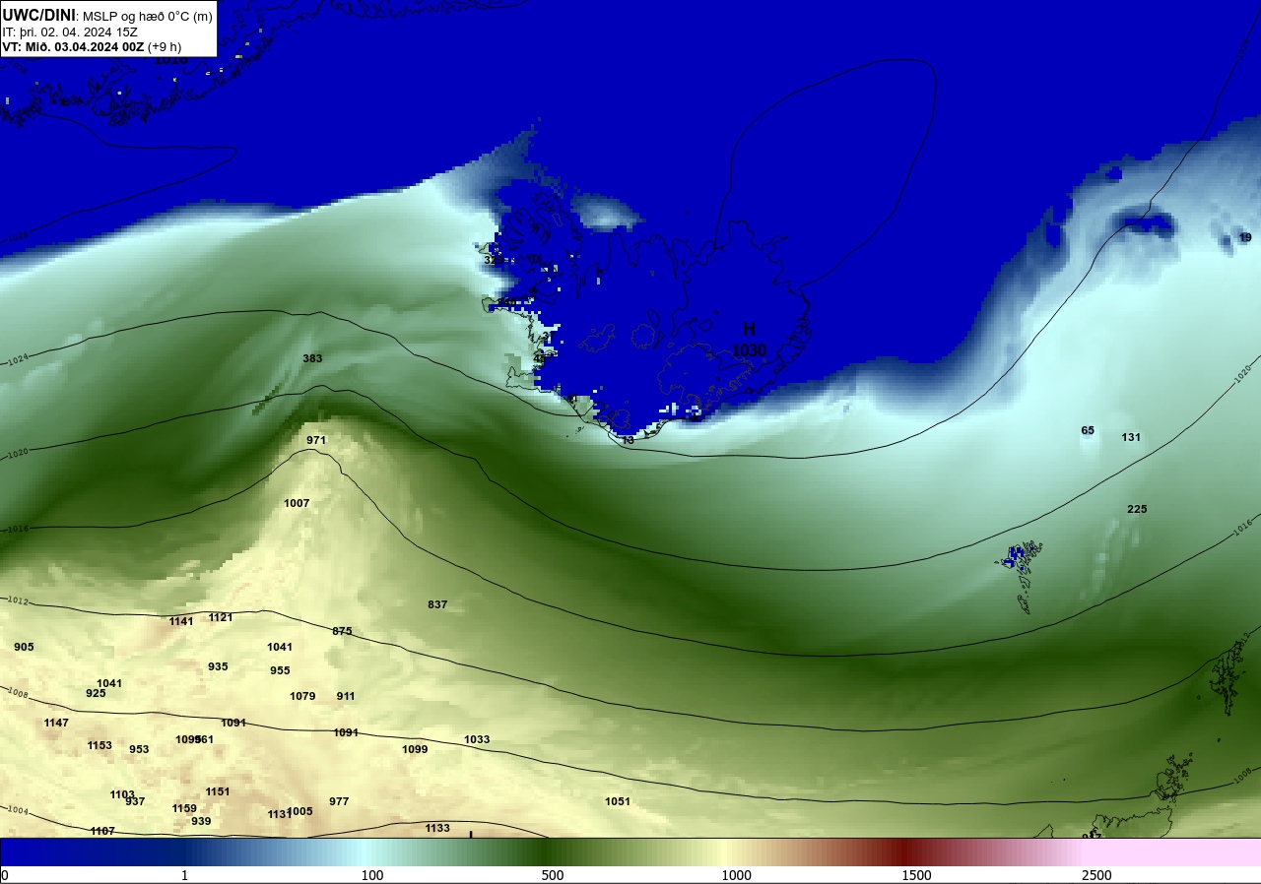Click the "1030" pressure value under the H
Viewport: 1261px width, 884px height.
tap(749, 350)
